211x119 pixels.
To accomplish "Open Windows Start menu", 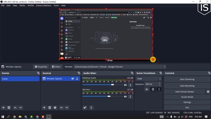I will click(x=3, y=117).
